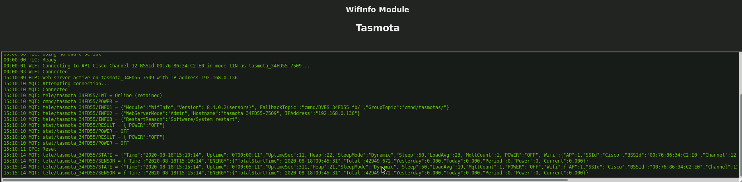742x182 pixels.
Task: Click the LWT = Online (retained) line
Action: tap(83, 96)
